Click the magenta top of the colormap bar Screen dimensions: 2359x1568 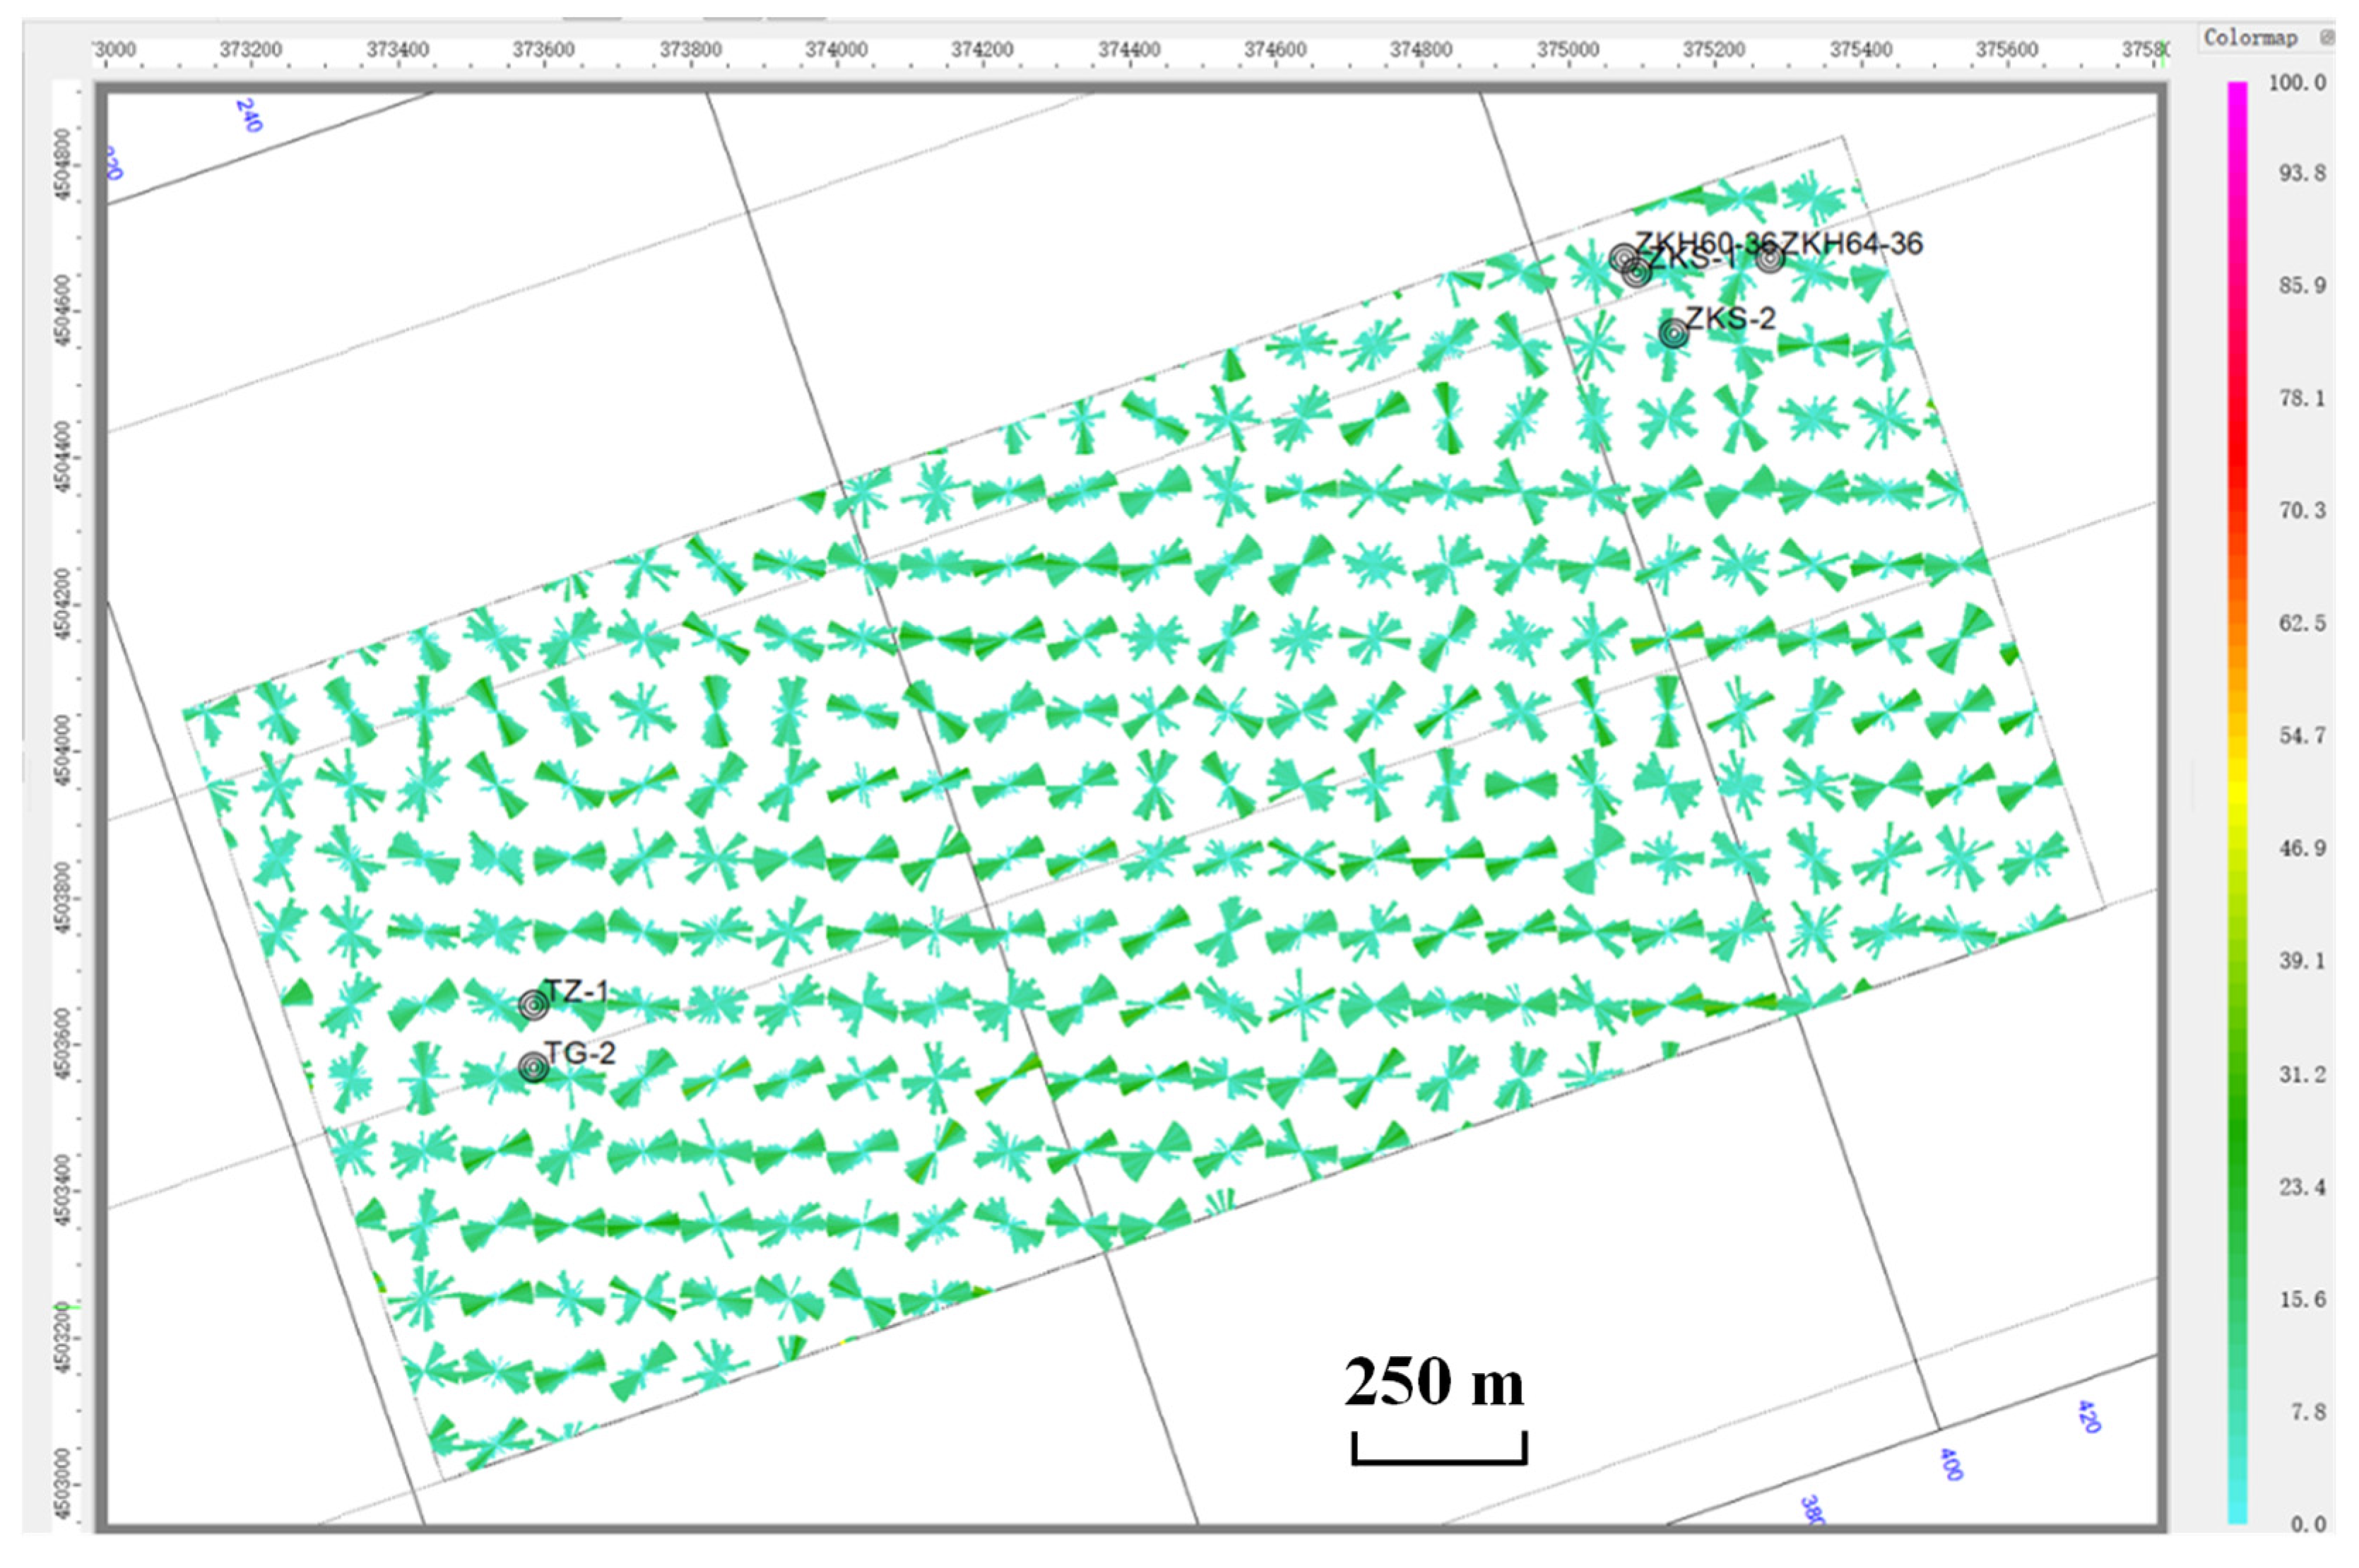2238,92
